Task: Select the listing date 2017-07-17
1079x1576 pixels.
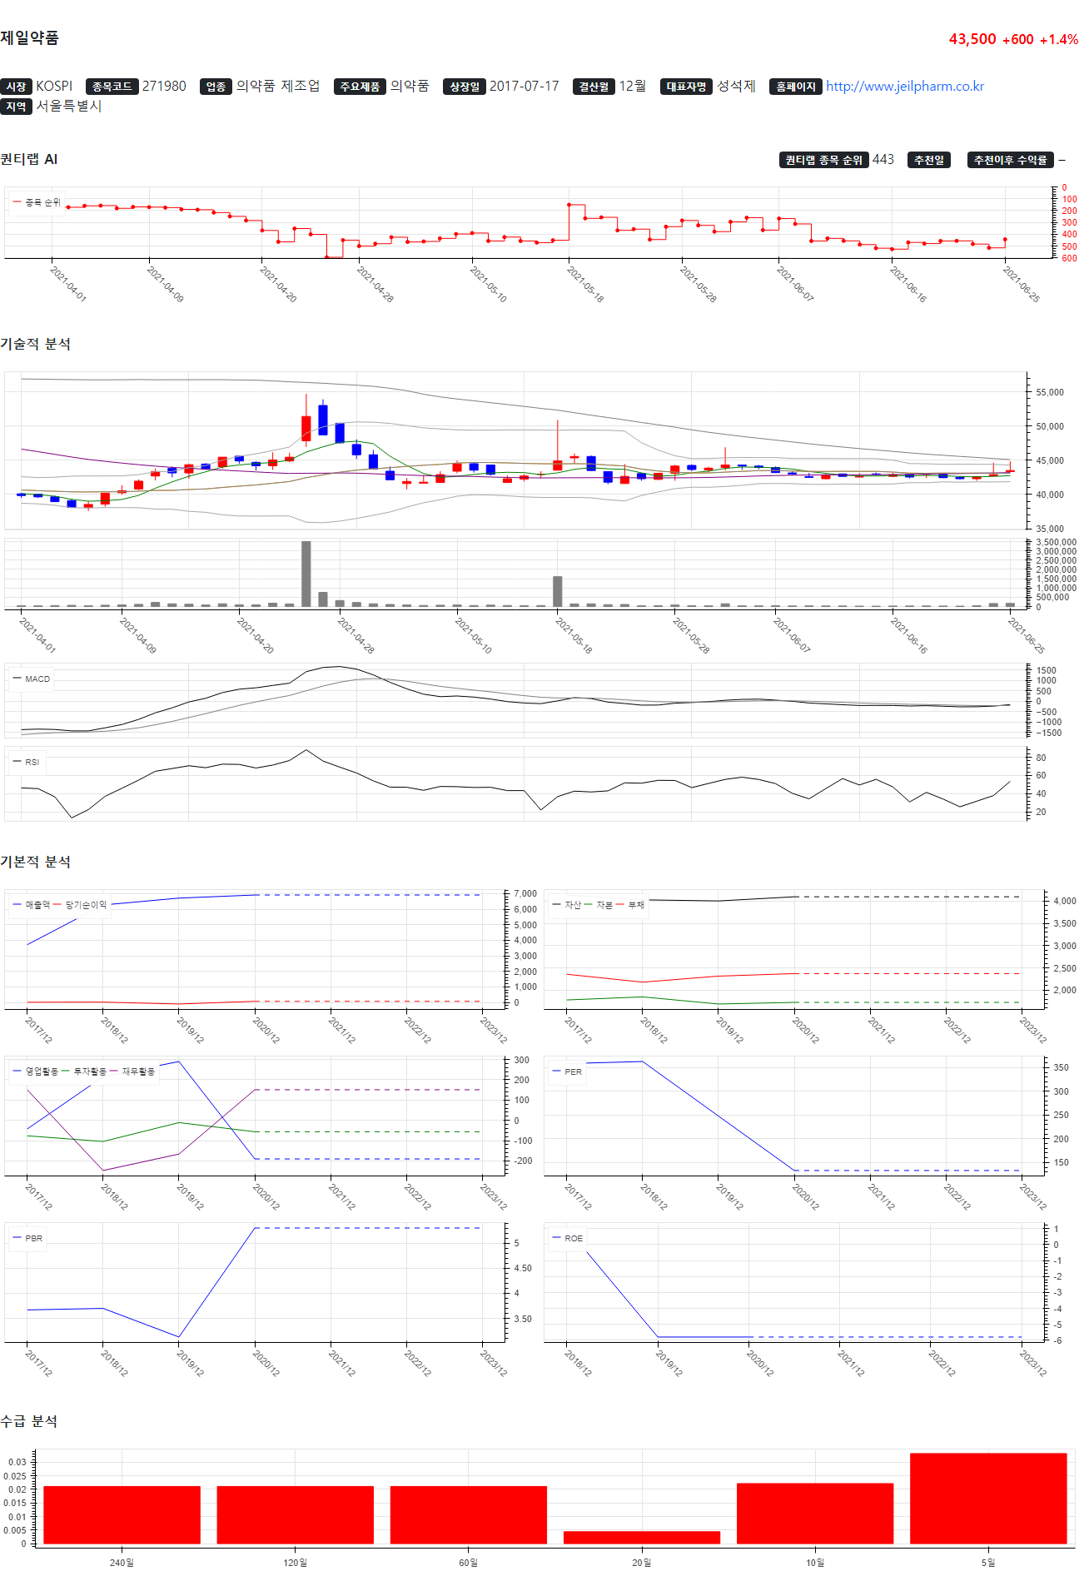Action: (x=524, y=87)
